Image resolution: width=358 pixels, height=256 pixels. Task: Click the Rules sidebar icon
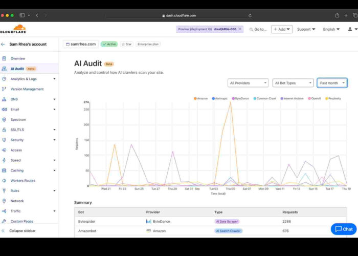pos(4,190)
